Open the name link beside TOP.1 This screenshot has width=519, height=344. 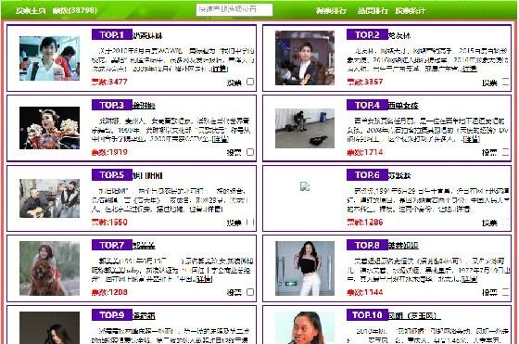coord(147,35)
